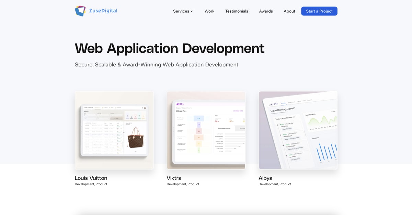Click the Start a Project button
The image size is (412, 215).
pos(319,11)
